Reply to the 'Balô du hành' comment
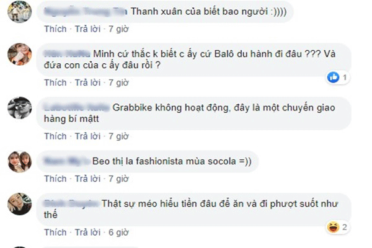 88,82
